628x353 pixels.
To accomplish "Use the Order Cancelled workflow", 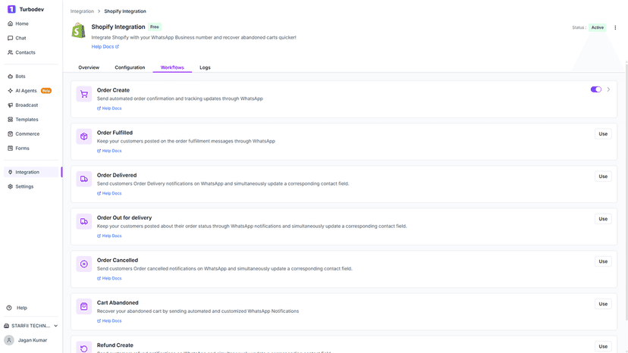I will tap(603, 261).
